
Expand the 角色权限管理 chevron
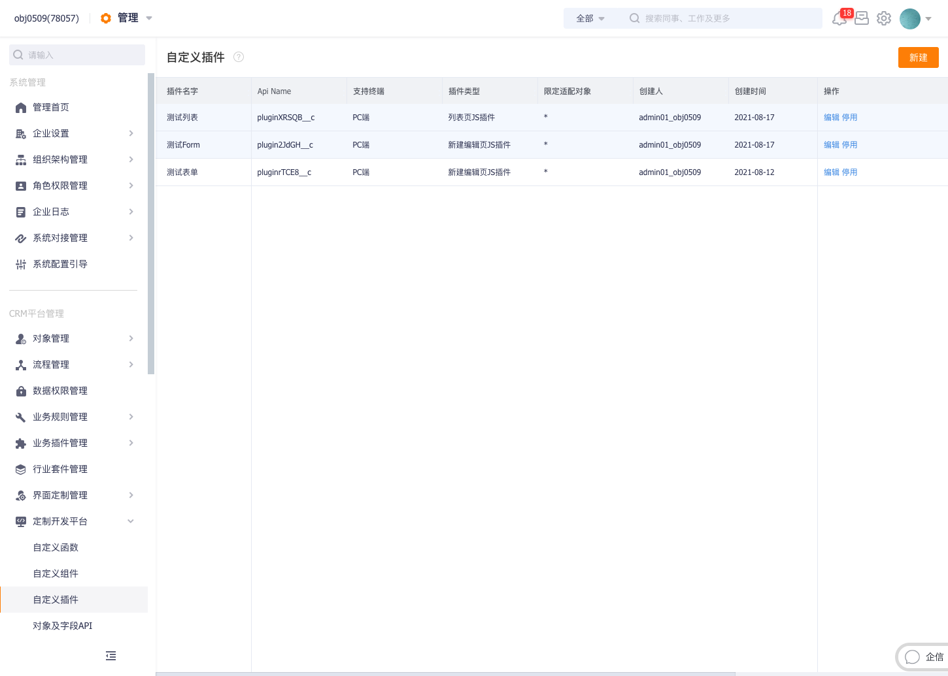[131, 185]
